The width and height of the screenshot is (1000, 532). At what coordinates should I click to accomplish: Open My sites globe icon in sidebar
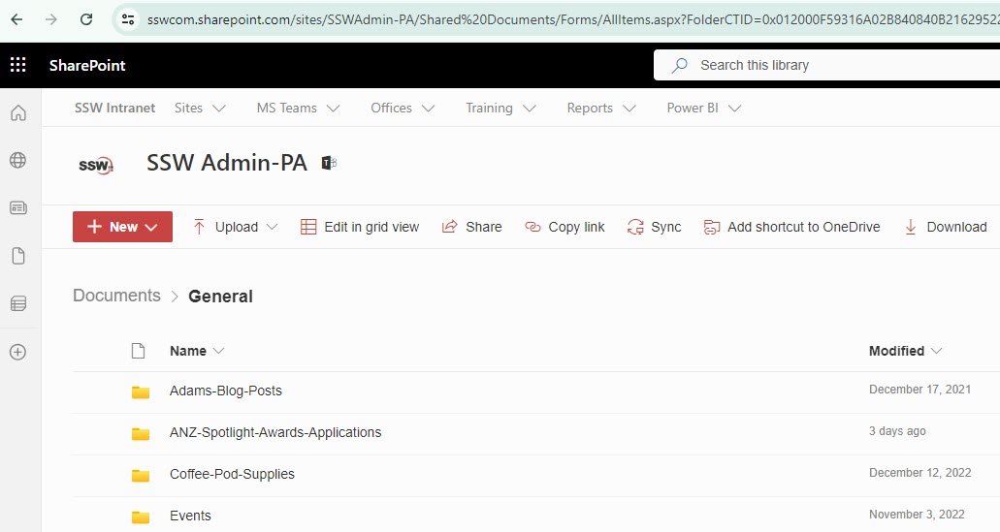(x=17, y=161)
